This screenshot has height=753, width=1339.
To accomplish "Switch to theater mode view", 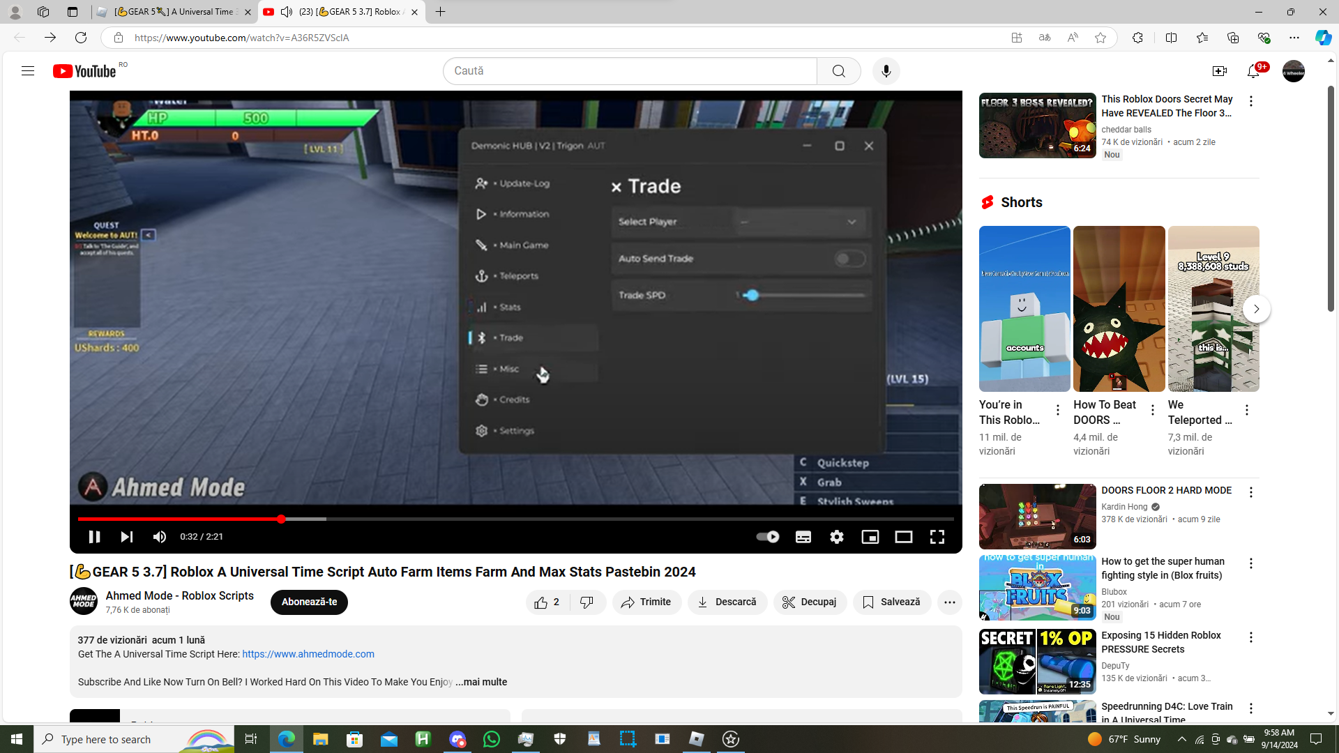I will point(903,537).
